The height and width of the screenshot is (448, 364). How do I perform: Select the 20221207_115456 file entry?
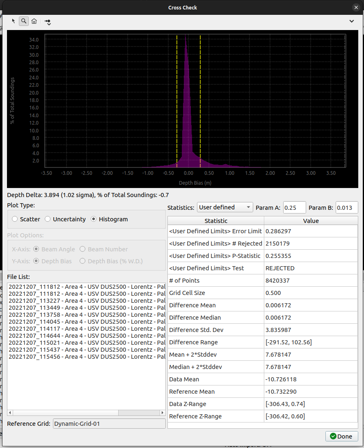(x=87, y=357)
